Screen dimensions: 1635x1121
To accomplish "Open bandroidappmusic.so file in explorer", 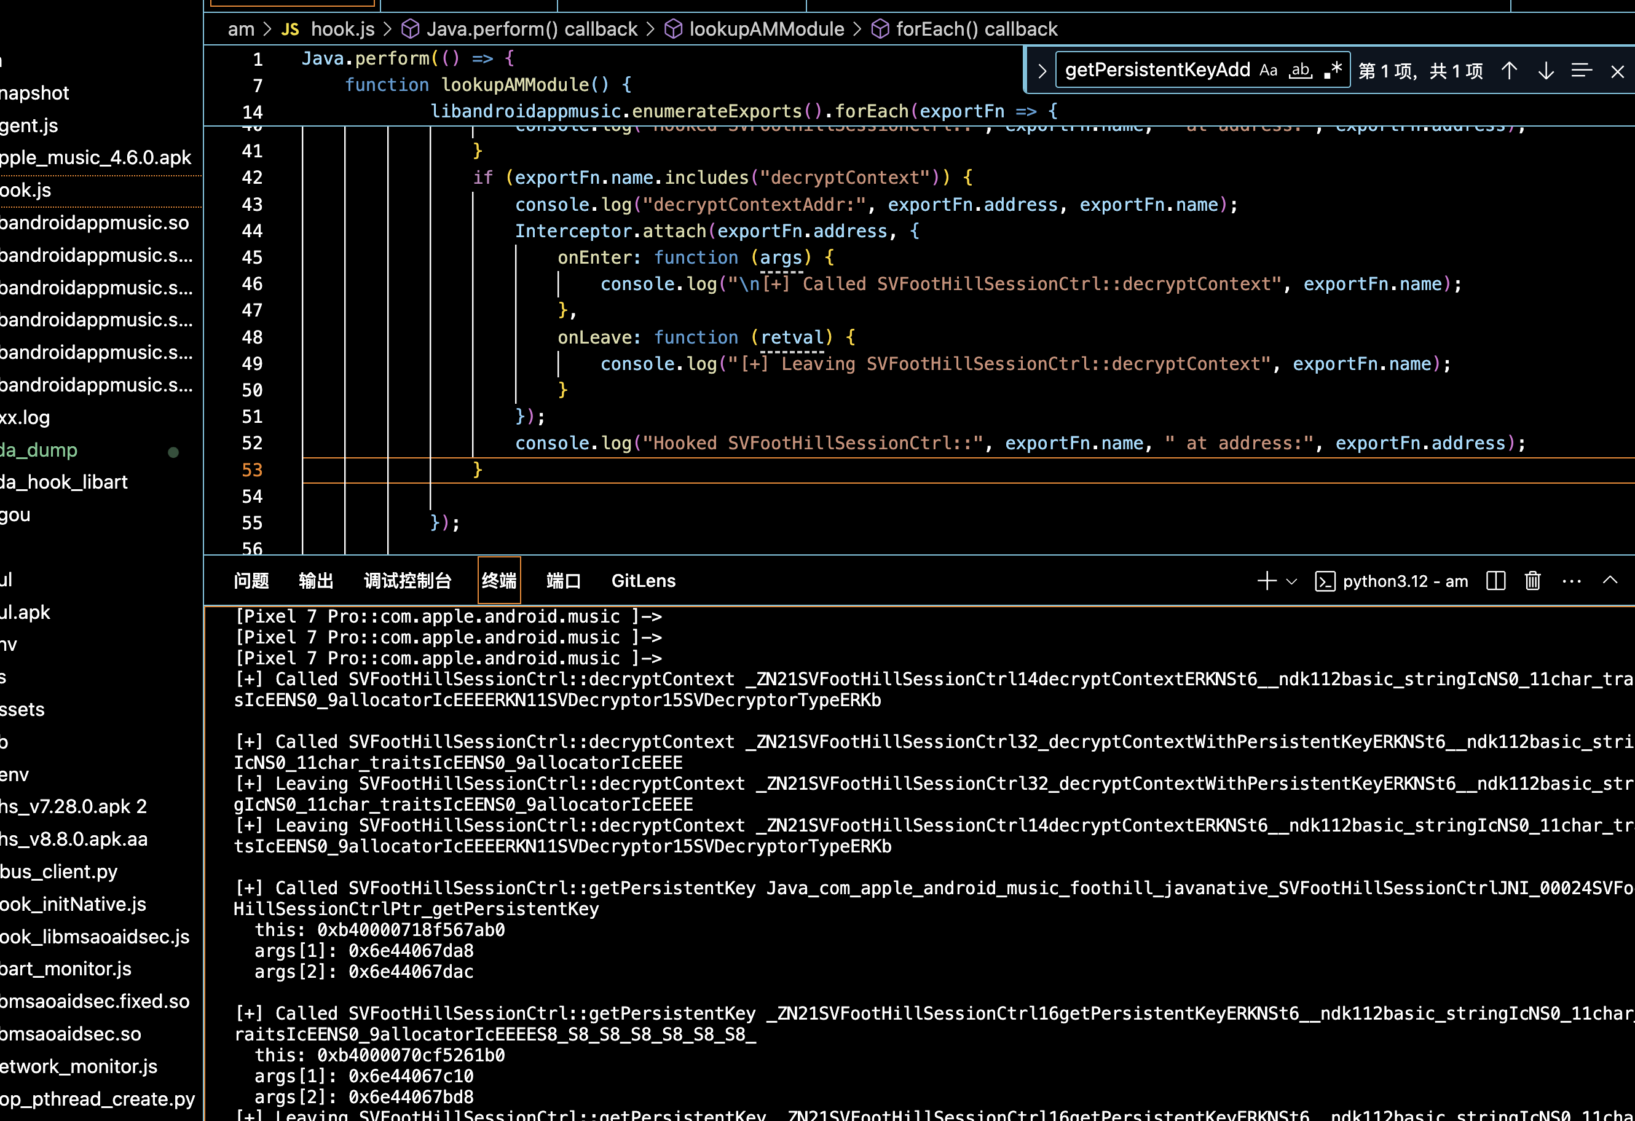I will 95,223.
